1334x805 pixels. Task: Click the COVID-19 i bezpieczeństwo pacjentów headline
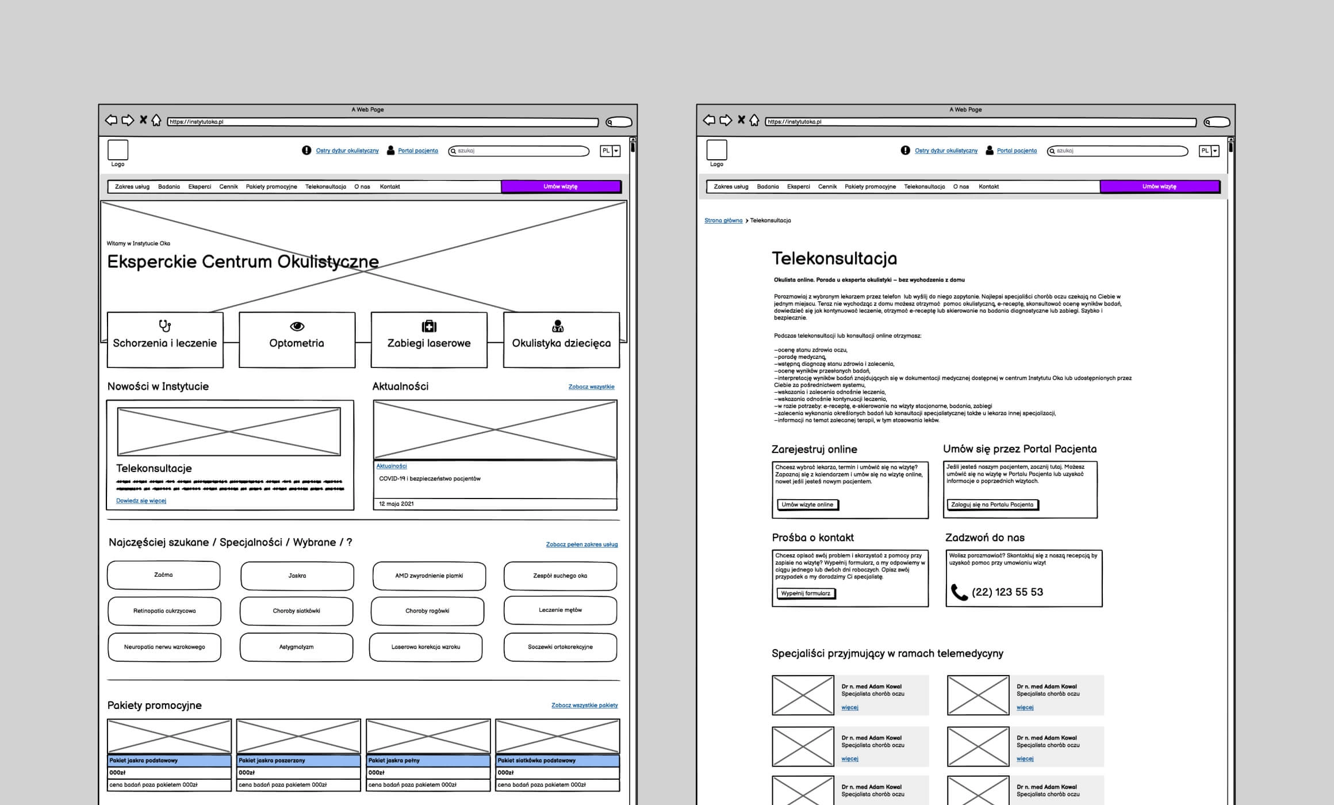tap(430, 478)
